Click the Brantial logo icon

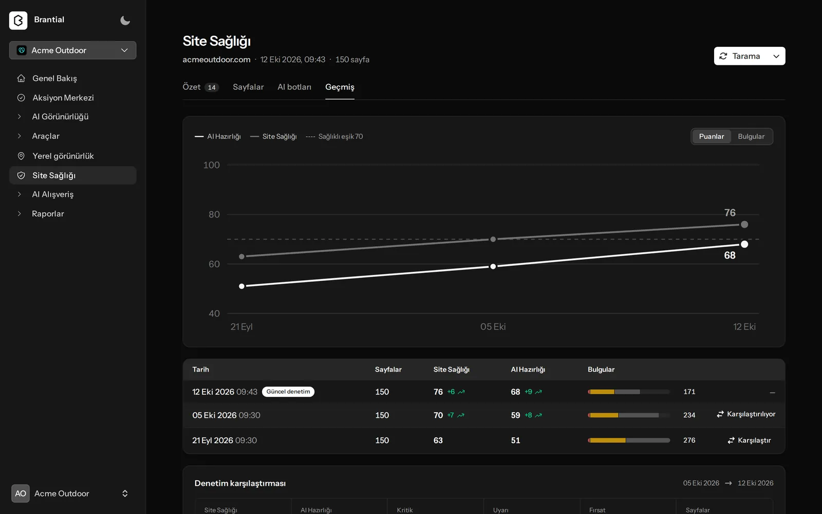(x=18, y=20)
